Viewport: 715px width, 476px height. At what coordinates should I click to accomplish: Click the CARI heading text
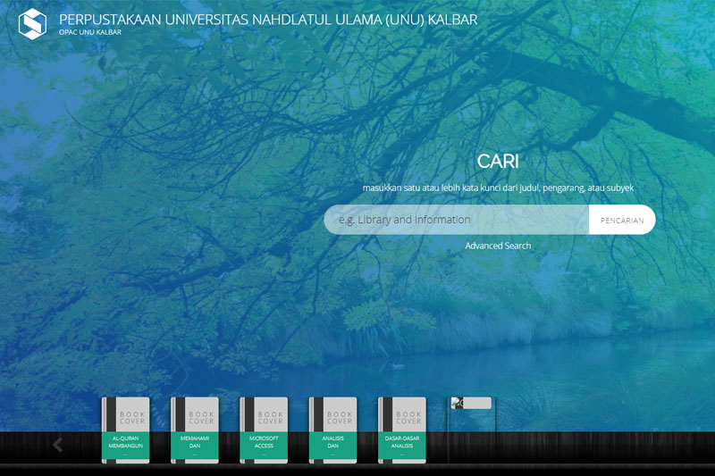pyautogui.click(x=498, y=162)
